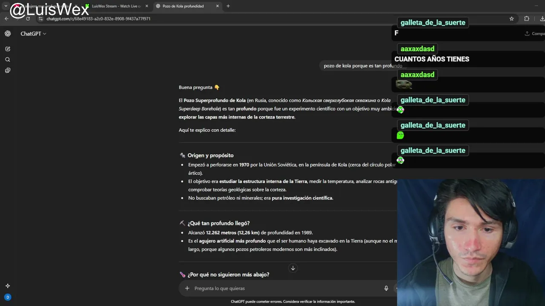This screenshot has height=306, width=545.
Task: Click the 'agujero artificial más profundo' phrase
Action: pyautogui.click(x=232, y=241)
